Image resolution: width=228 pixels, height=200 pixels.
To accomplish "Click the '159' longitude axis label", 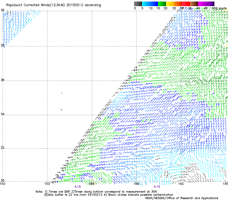I will (136, 184).
